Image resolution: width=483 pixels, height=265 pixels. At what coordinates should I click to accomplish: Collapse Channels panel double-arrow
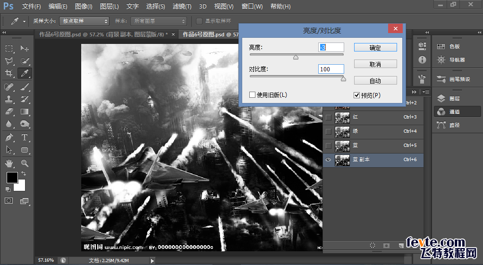pyautogui.click(x=415, y=92)
